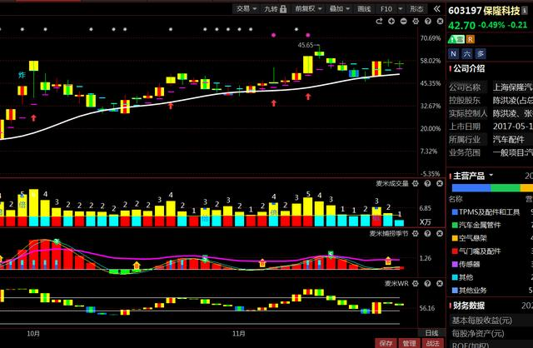Zoom out main chart with minus icon
Viewport: 533px width, 348px height.
pyautogui.click(x=403, y=22)
